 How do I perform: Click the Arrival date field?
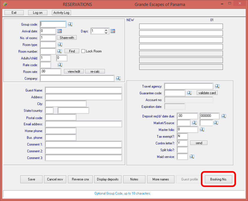coord(48,31)
